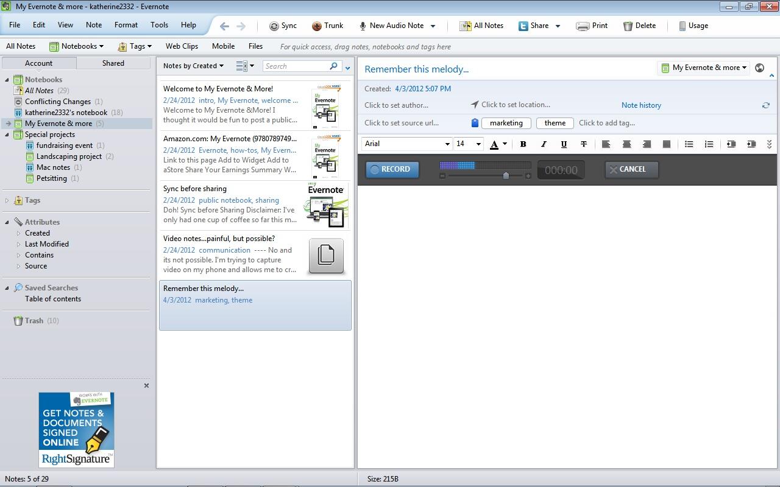Go back with the left arrow
The image size is (780, 487).
pos(224,26)
